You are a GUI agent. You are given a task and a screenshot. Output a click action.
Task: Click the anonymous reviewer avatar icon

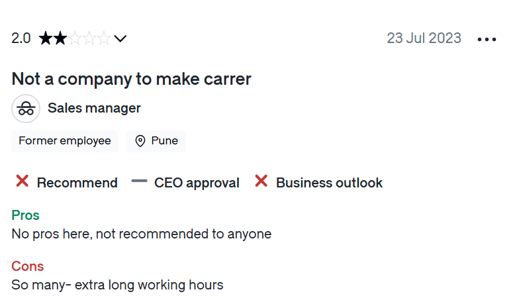26,109
